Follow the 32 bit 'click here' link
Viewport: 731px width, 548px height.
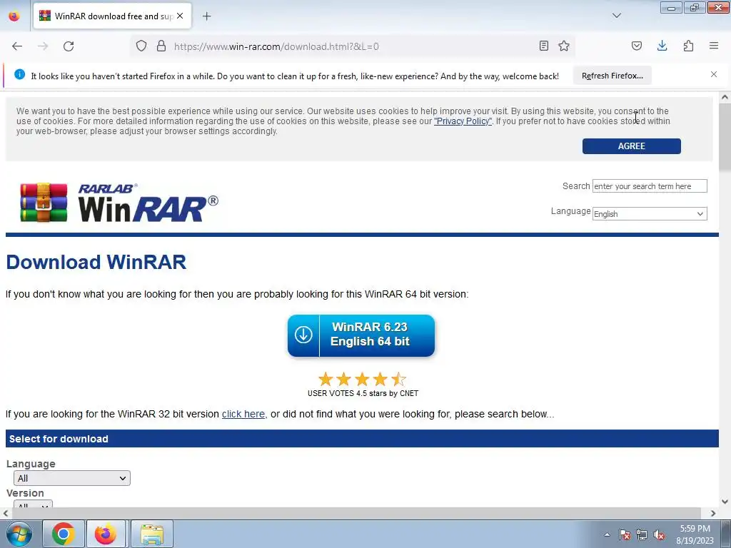coord(243,414)
